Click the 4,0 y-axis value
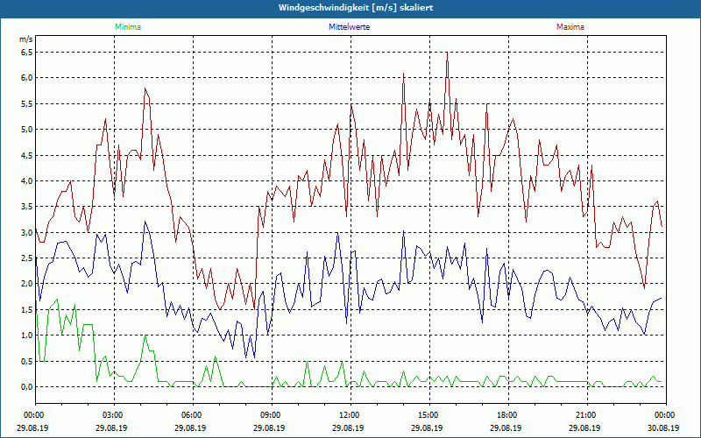This screenshot has width=701, height=438. click(x=27, y=180)
